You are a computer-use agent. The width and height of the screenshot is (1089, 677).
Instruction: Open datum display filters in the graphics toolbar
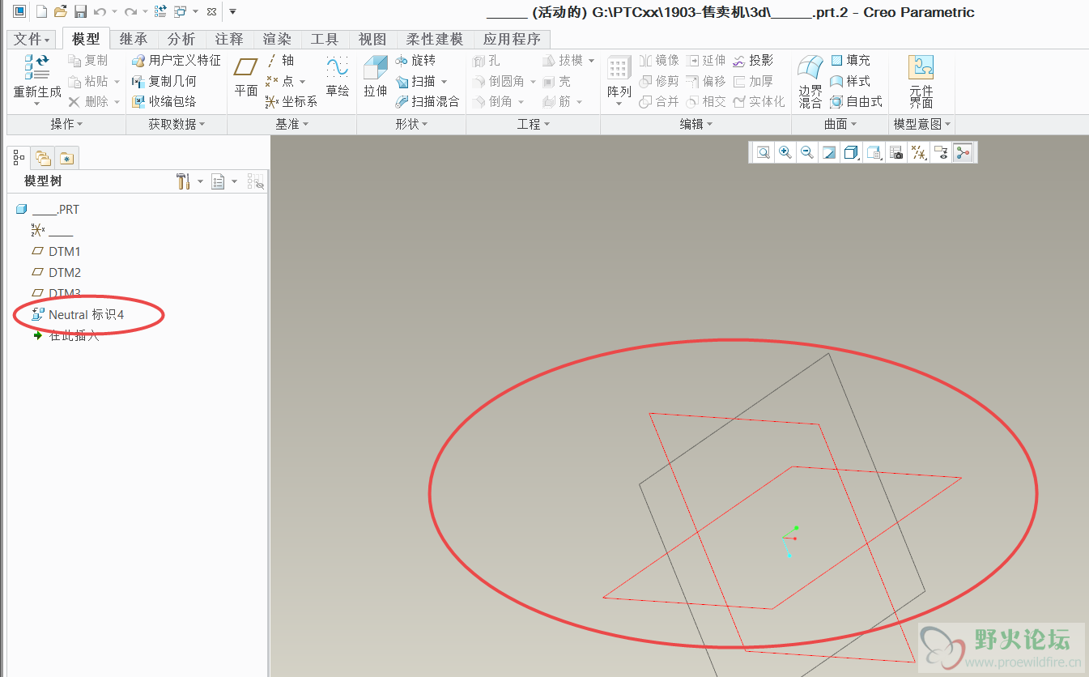pos(918,152)
